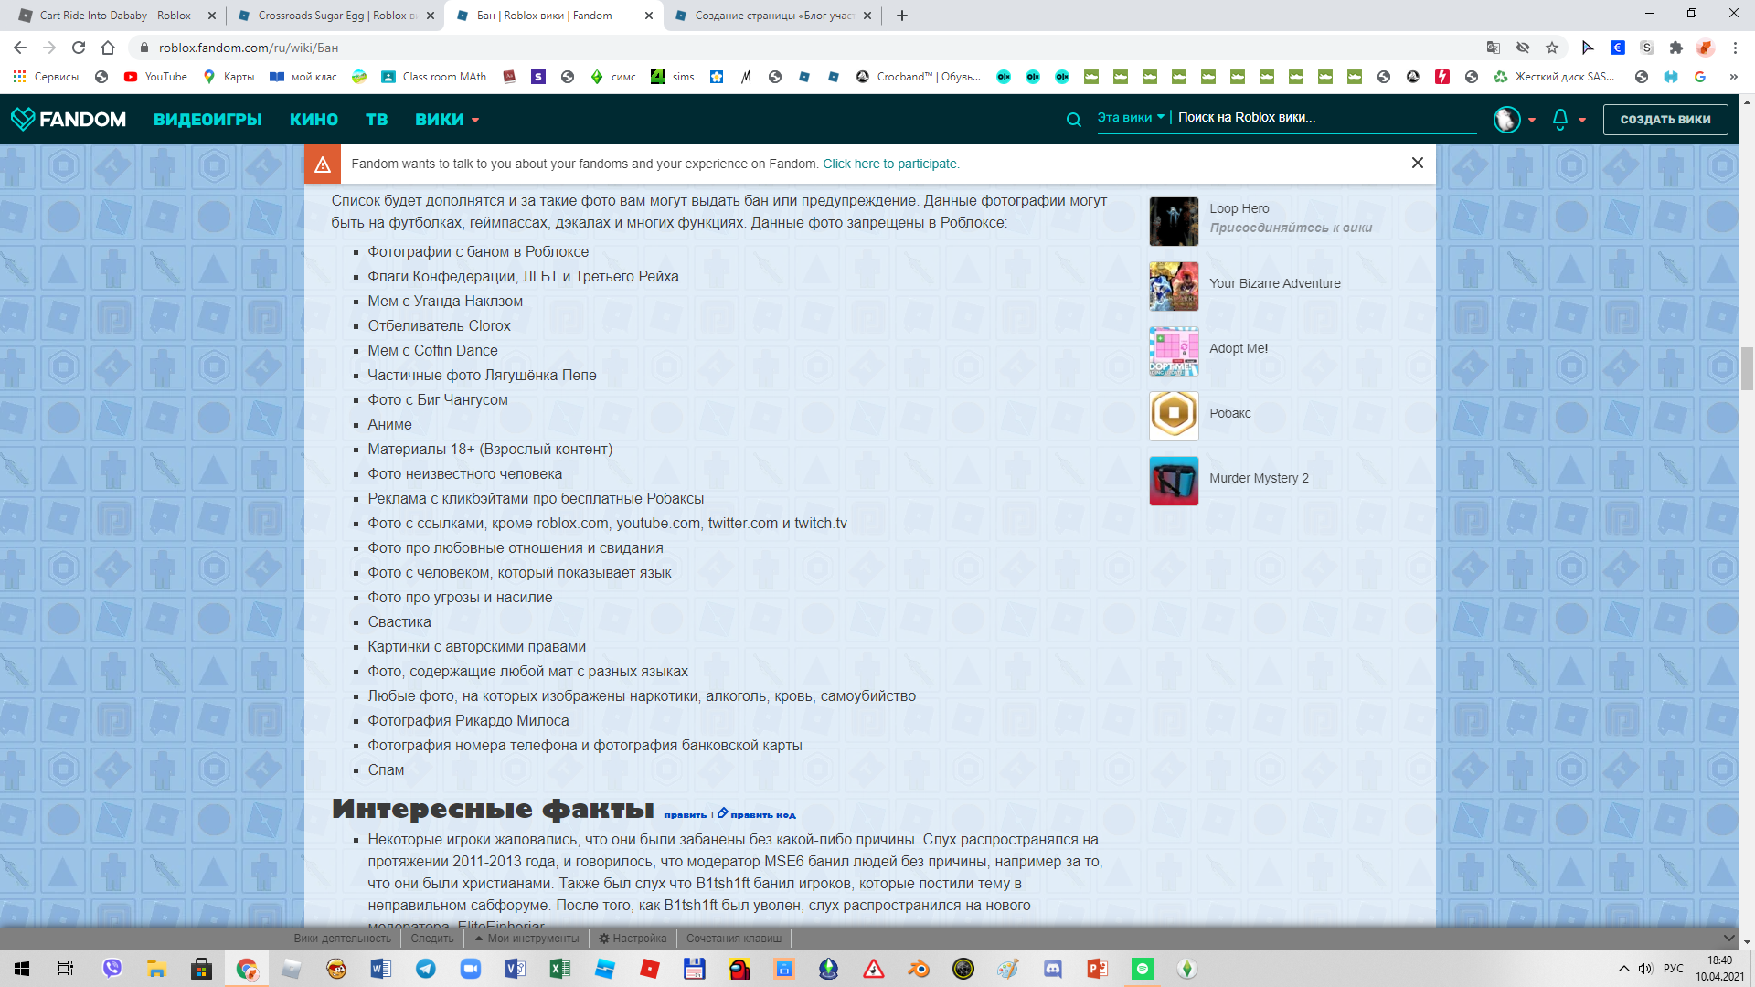Expand notifications dropdown arrow

(1582, 120)
